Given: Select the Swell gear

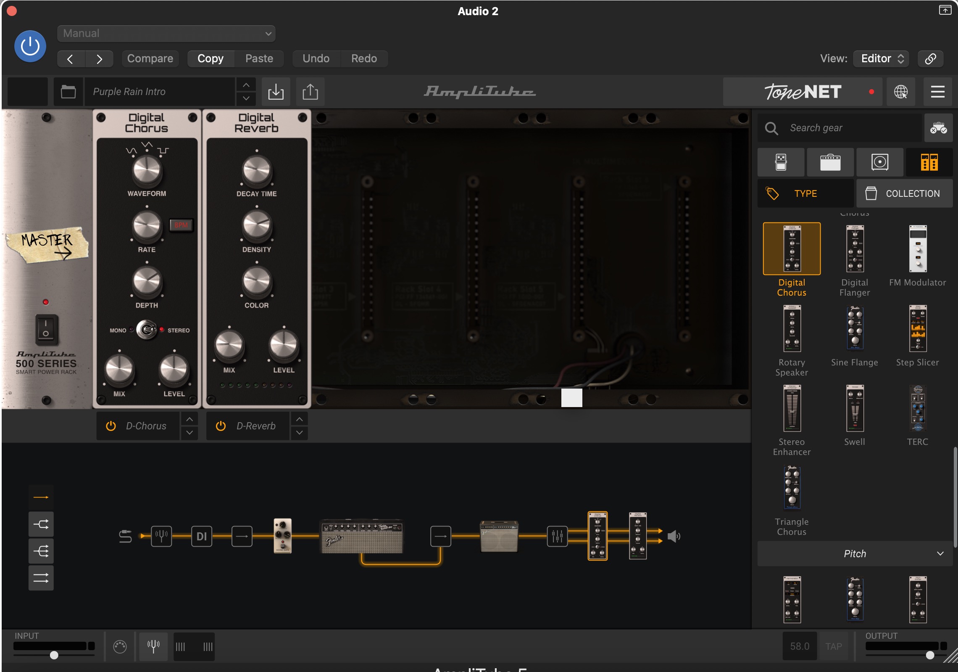Looking at the screenshot, I should [x=855, y=408].
